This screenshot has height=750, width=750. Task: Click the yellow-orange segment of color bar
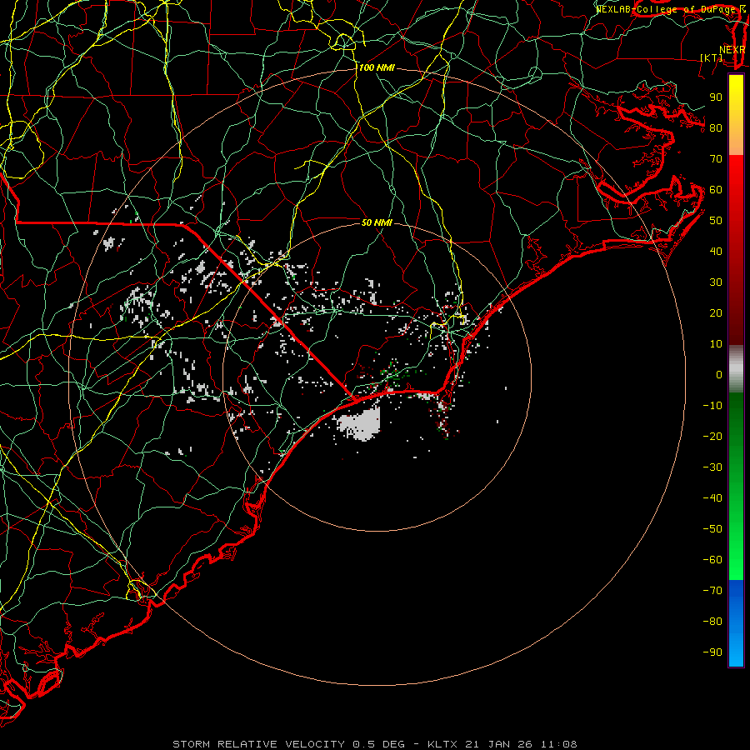(x=736, y=115)
